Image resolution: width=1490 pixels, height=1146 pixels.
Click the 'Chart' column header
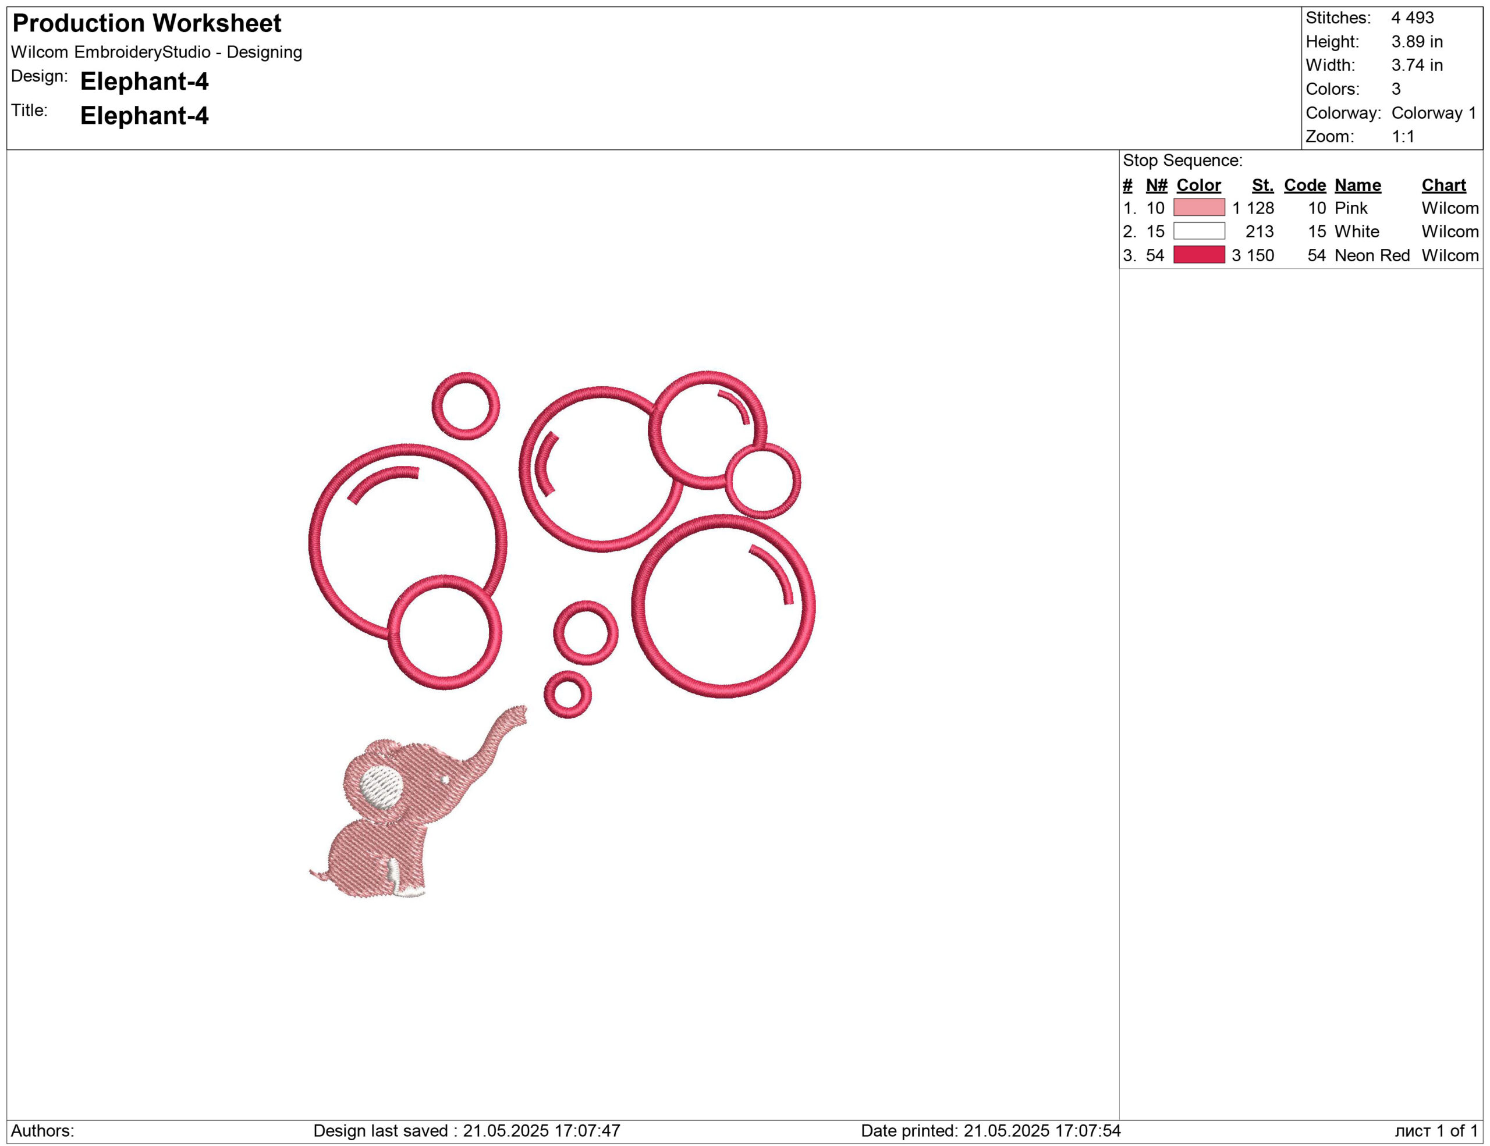tap(1443, 185)
